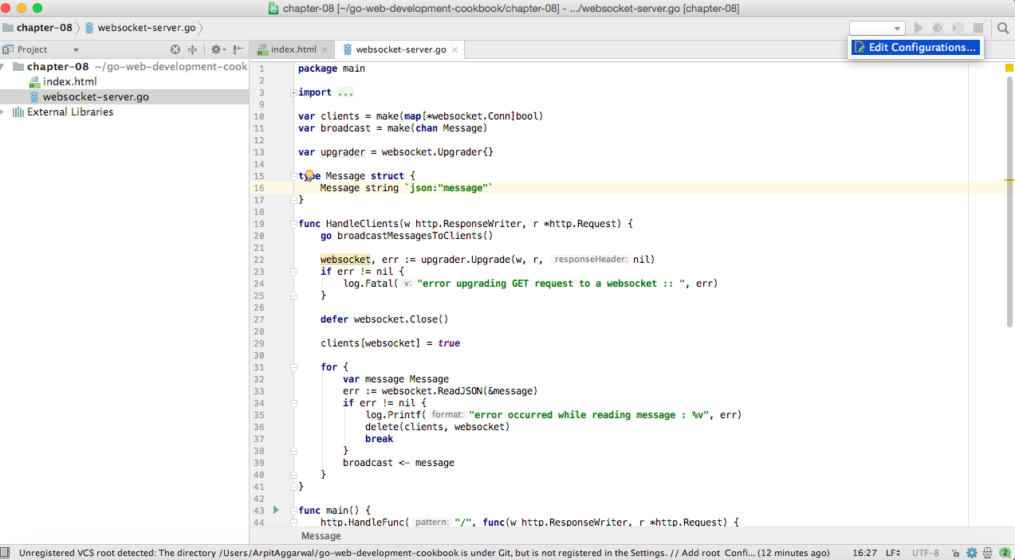The width and height of the screenshot is (1015, 560).
Task: Click the chapter-08 folder icon in breadcrumb
Action: (x=8, y=28)
